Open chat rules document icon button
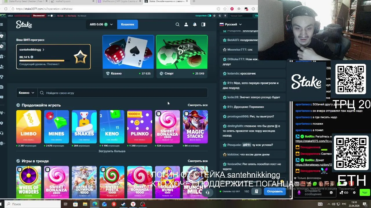 (257, 191)
